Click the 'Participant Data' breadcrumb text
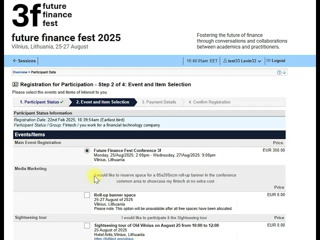Image resolution: width=320 pixels, height=240 pixels. [x=43, y=72]
